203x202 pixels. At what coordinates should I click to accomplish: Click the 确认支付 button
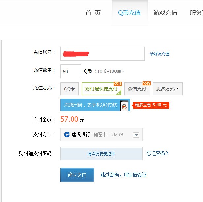coord(77,175)
